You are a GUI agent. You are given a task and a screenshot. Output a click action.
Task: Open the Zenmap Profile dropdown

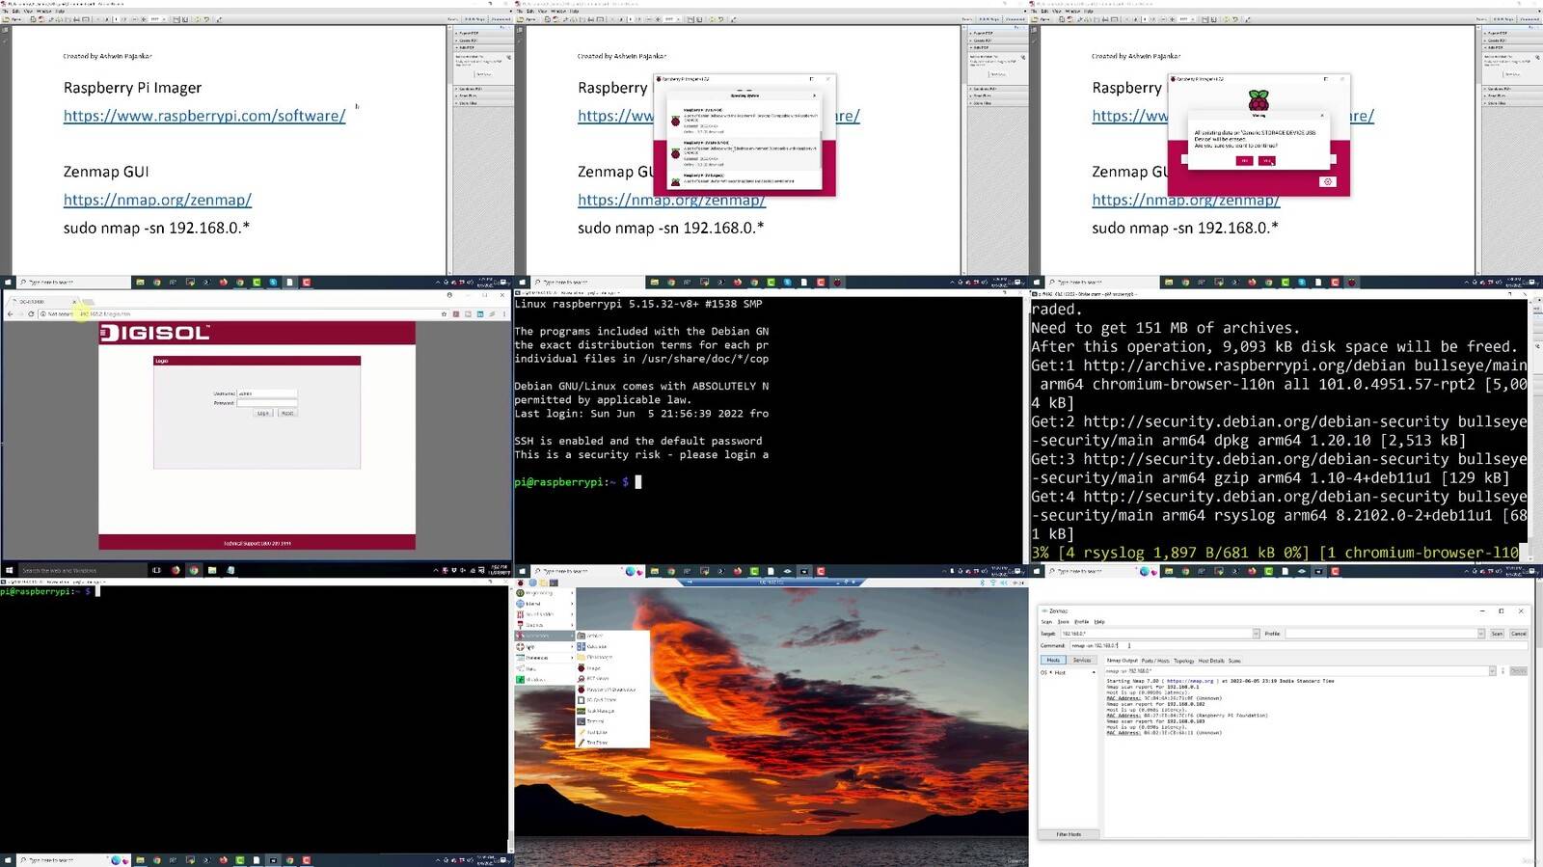pyautogui.click(x=1480, y=634)
